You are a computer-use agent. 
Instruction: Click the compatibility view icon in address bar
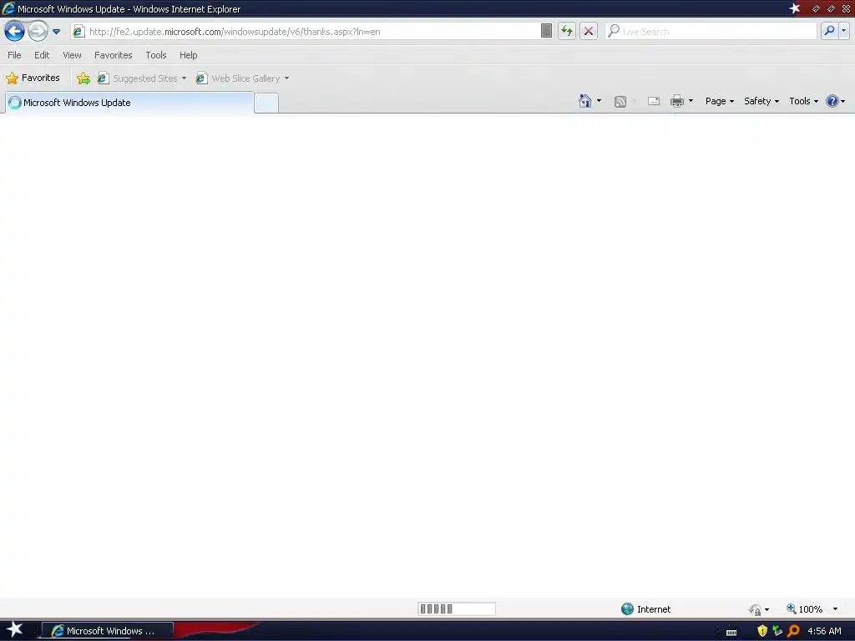point(546,31)
